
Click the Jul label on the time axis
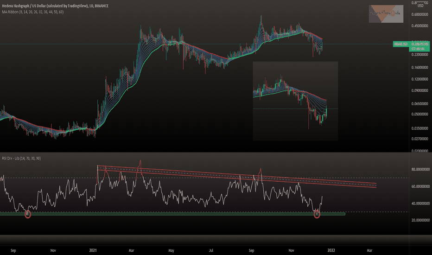tap(211, 250)
